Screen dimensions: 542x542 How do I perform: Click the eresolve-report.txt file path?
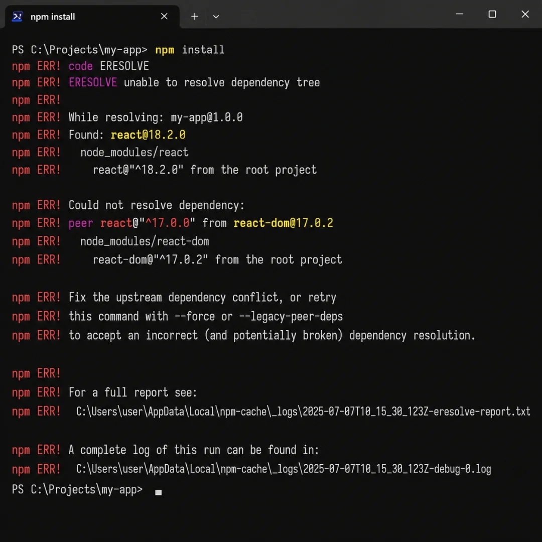[x=303, y=412]
